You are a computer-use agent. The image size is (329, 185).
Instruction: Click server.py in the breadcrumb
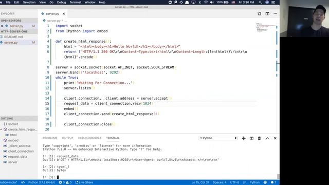pyautogui.click(x=53, y=21)
